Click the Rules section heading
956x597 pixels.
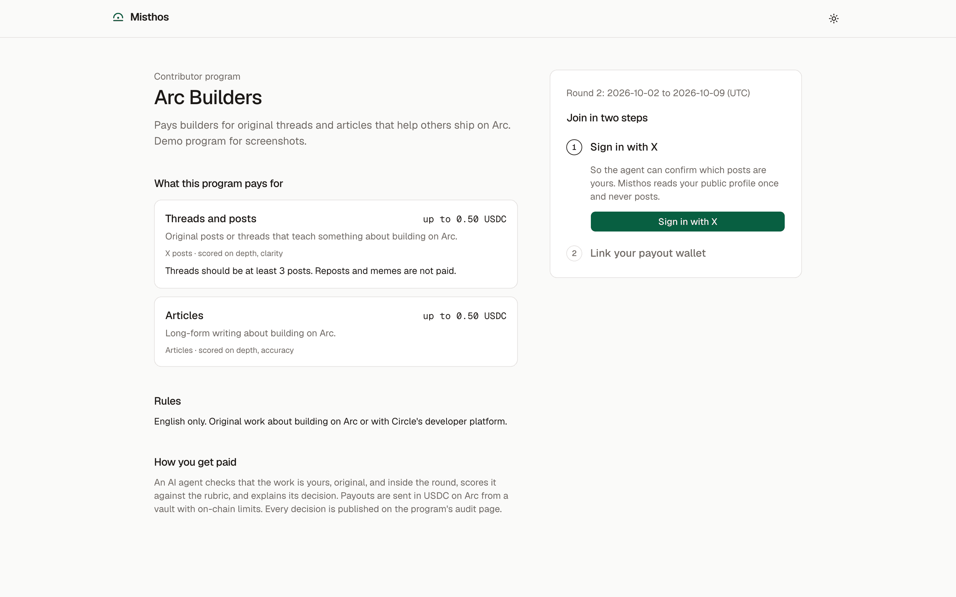click(x=168, y=401)
